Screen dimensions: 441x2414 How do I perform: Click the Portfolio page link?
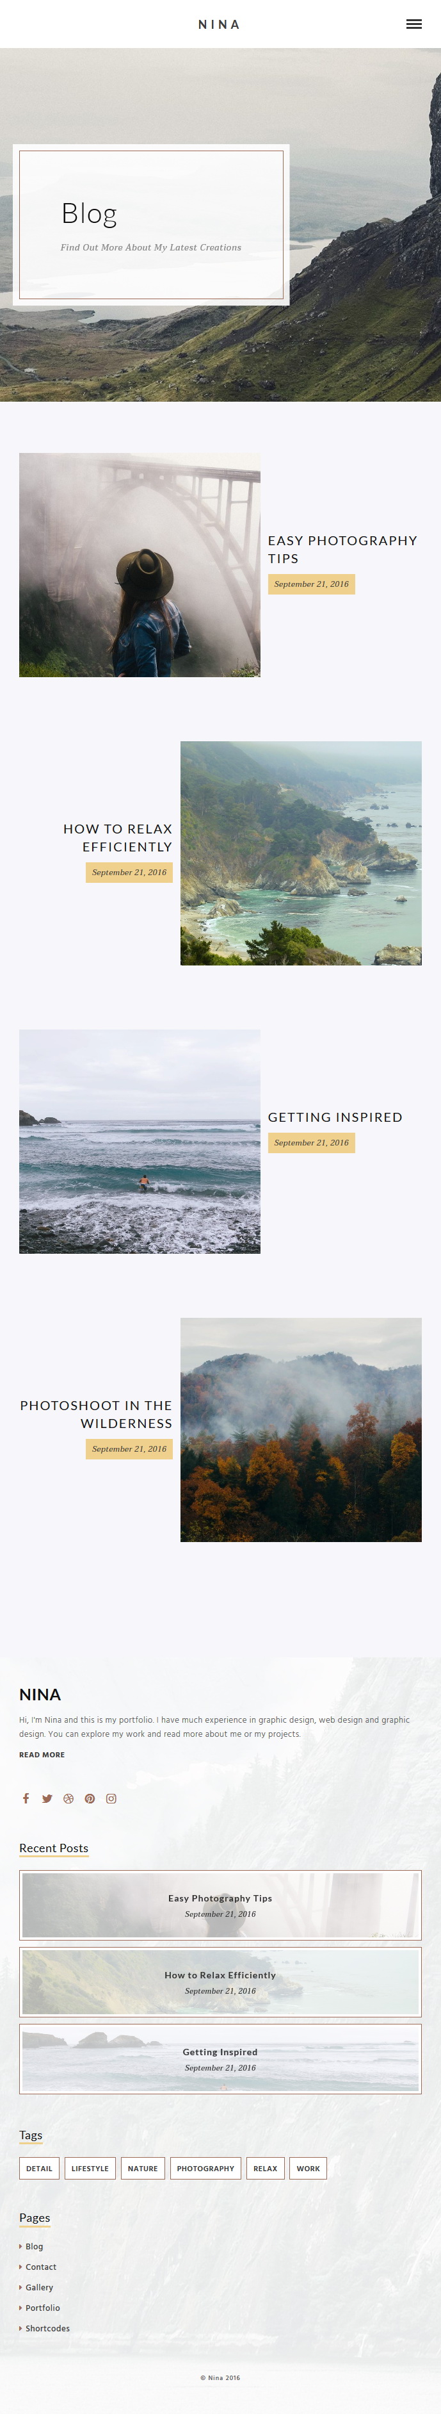(x=42, y=2308)
